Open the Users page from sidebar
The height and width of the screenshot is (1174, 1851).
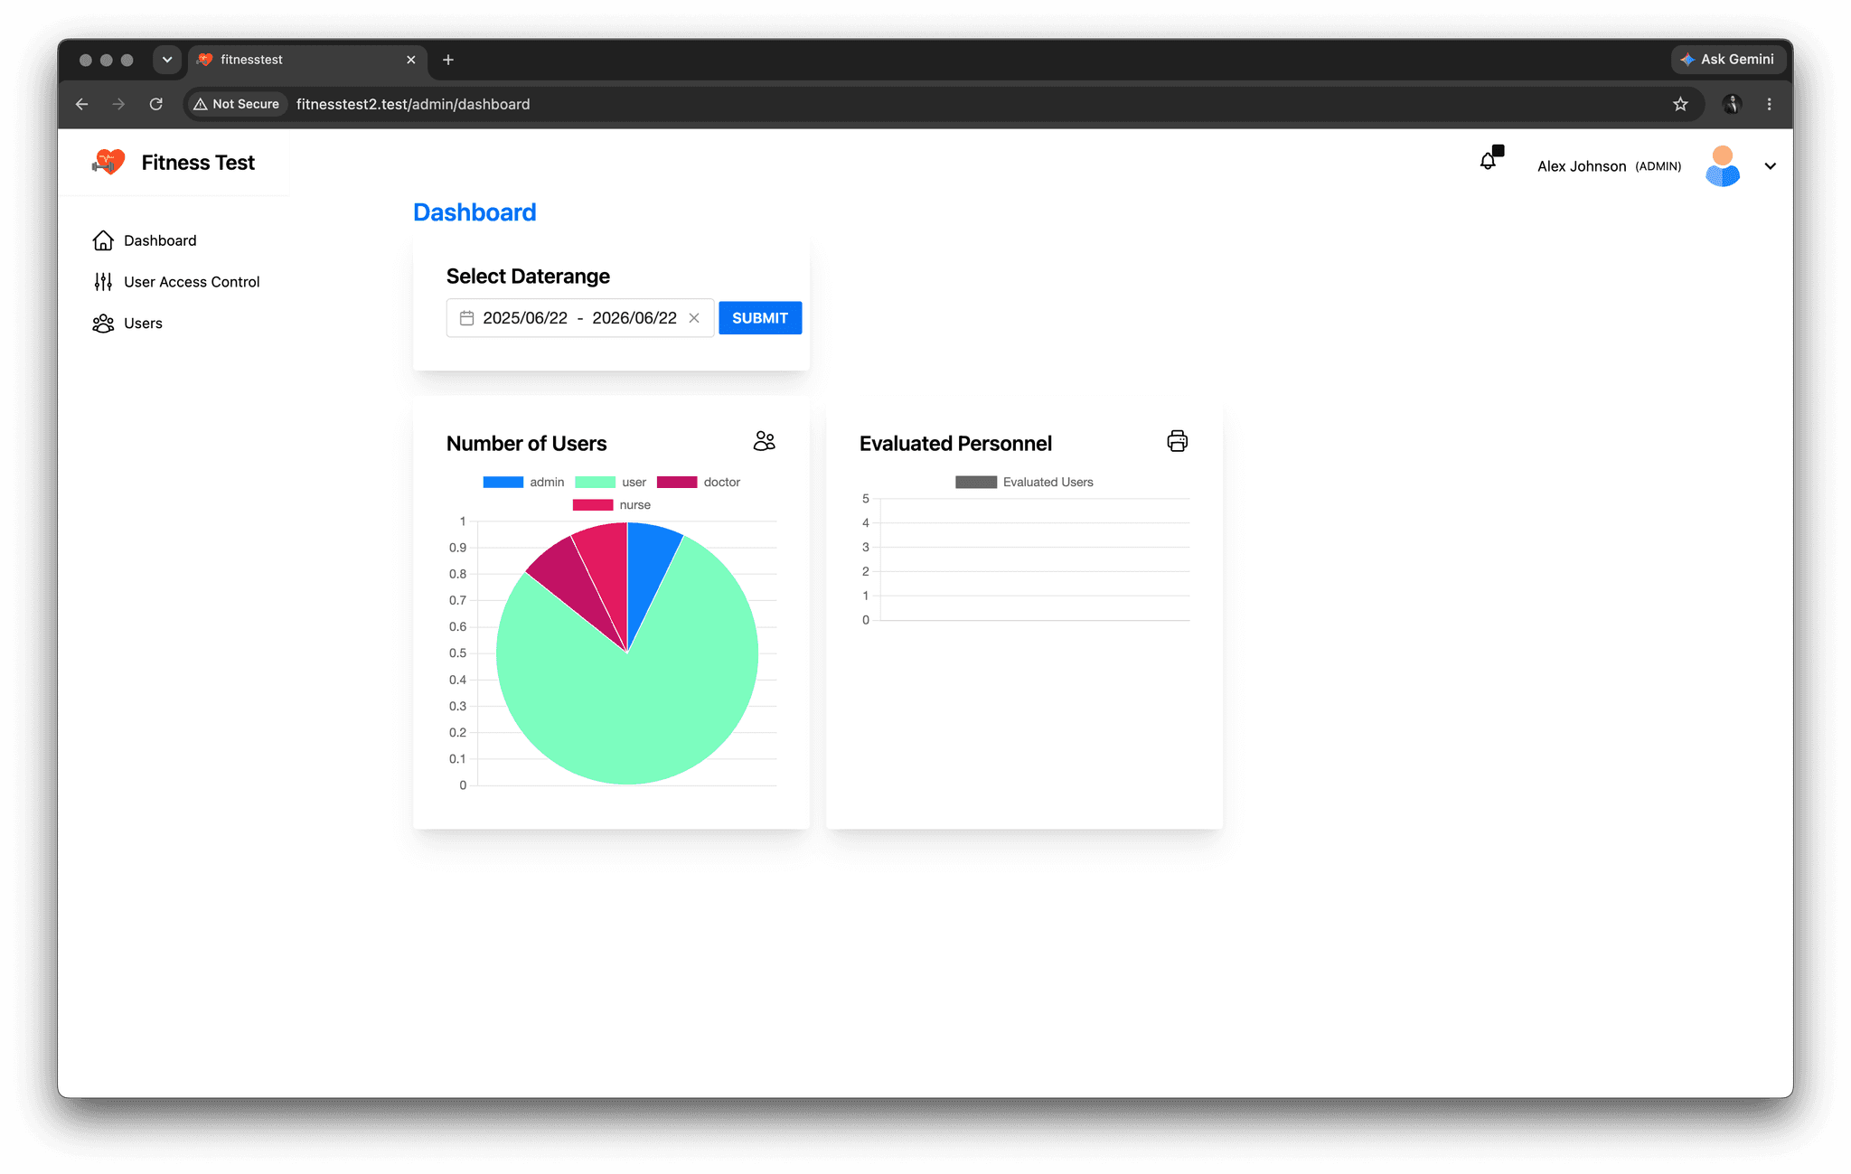pyautogui.click(x=143, y=324)
